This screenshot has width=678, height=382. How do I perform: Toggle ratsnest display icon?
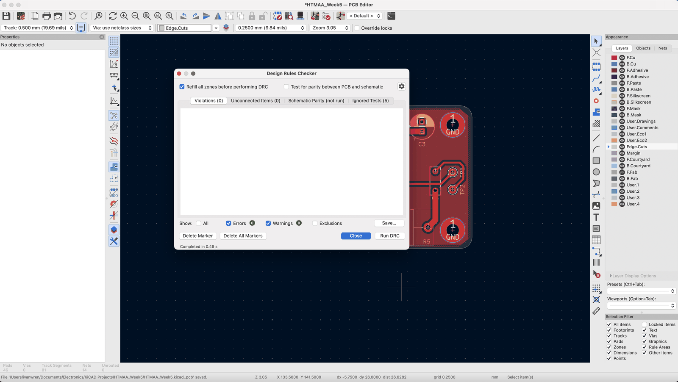(x=114, y=115)
